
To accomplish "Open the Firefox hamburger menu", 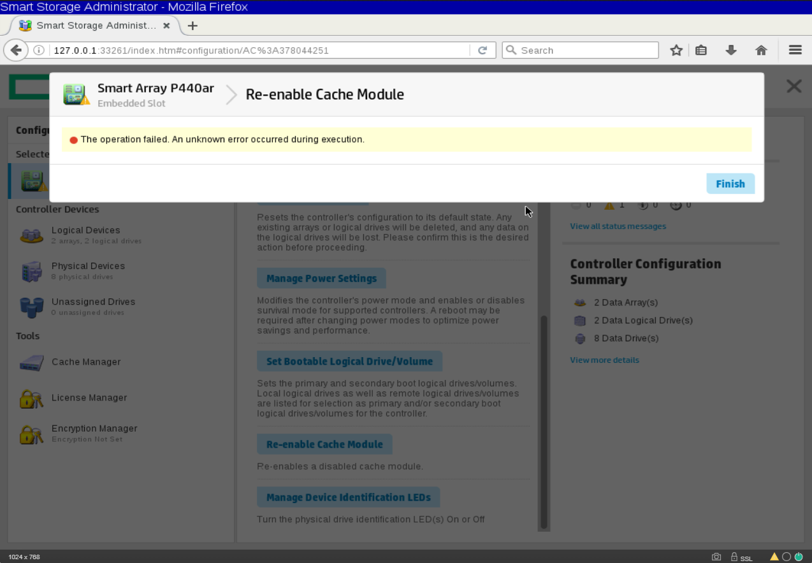I will (795, 50).
